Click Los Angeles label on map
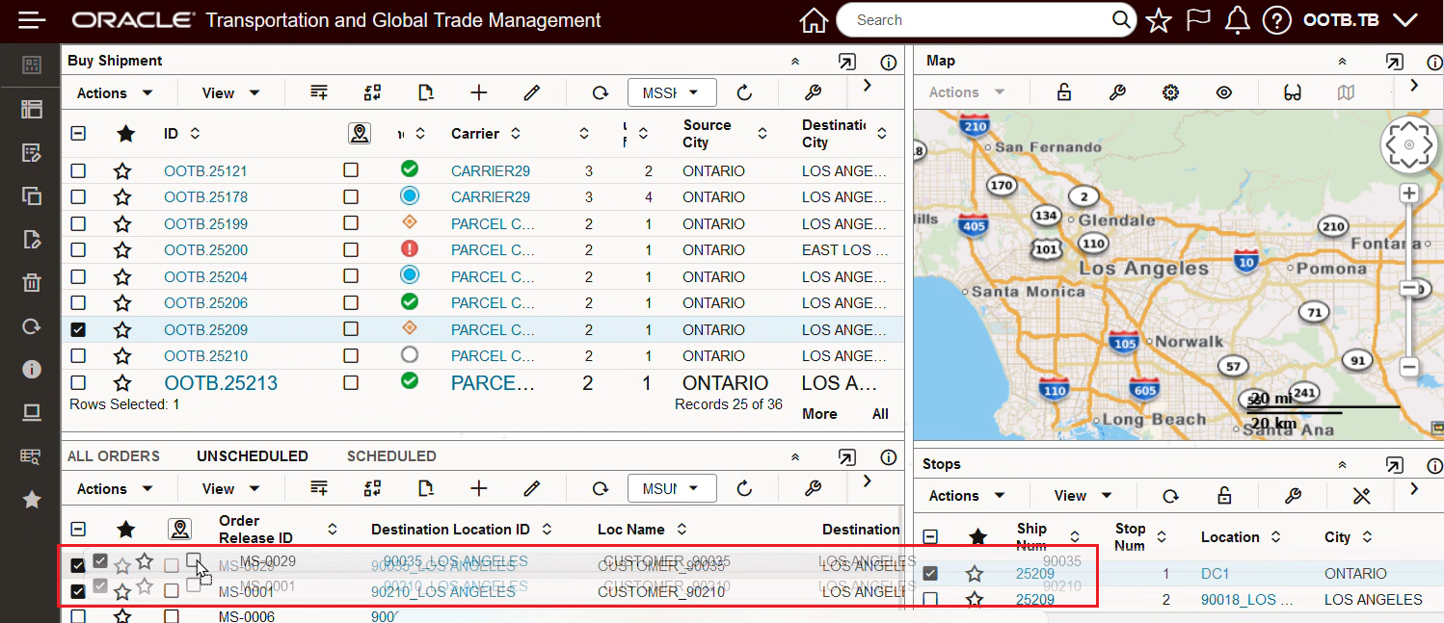 click(1143, 269)
